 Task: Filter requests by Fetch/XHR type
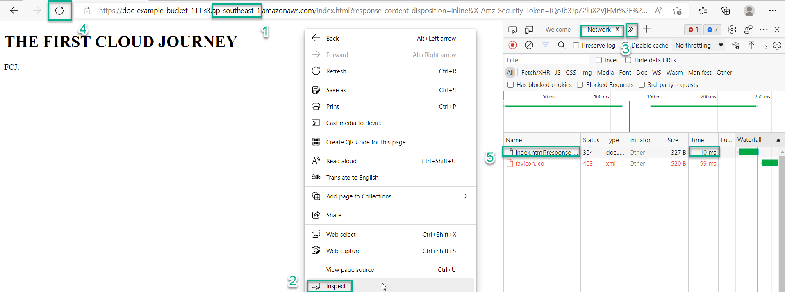pyautogui.click(x=535, y=73)
